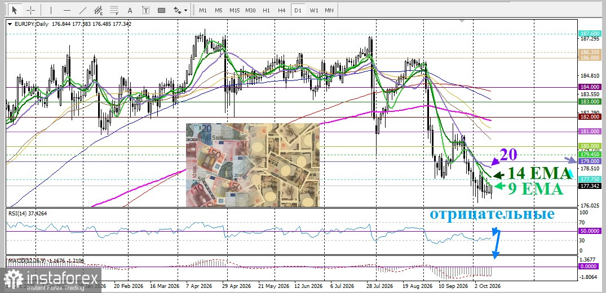Activate the crosshair tool
The height and width of the screenshot is (293, 606).
pos(32,10)
